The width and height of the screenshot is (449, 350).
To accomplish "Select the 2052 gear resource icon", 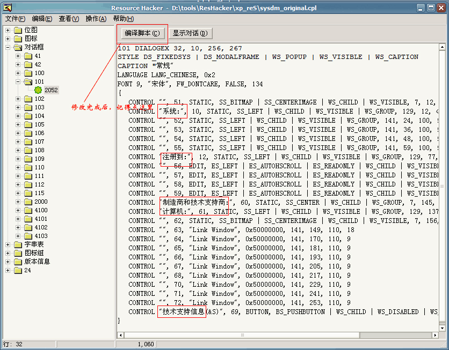I will point(38,90).
